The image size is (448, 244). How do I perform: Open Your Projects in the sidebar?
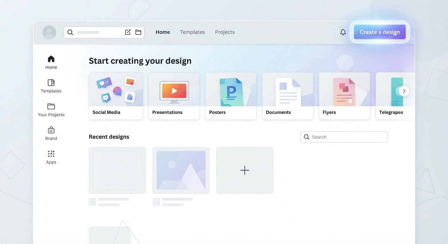51,110
